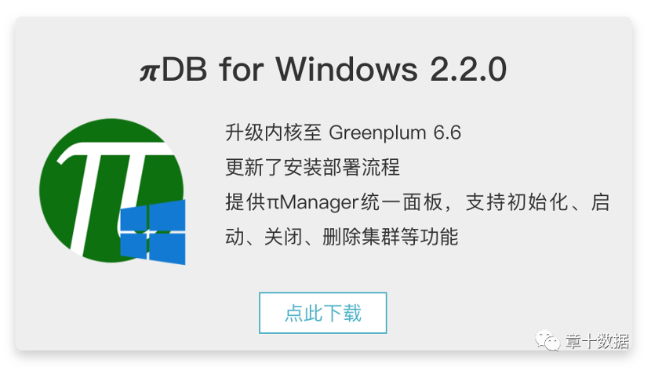Click the 支持初始化 text
Viewport: 651px width, 370px height.
point(517,202)
